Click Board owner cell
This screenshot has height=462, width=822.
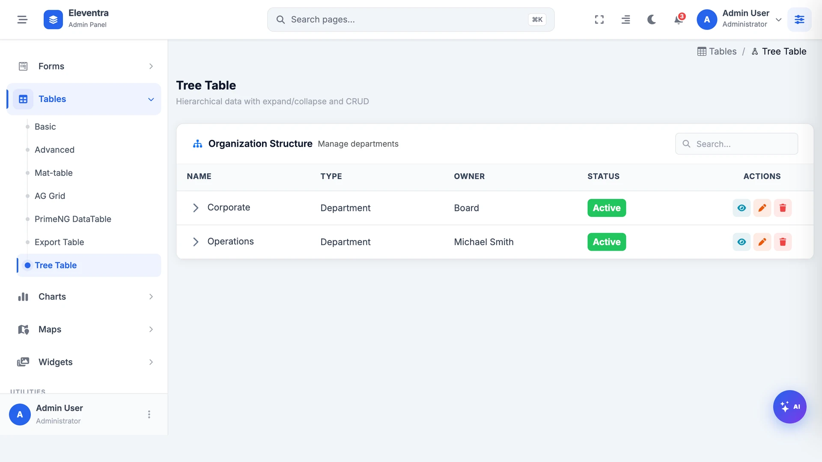[466, 208]
